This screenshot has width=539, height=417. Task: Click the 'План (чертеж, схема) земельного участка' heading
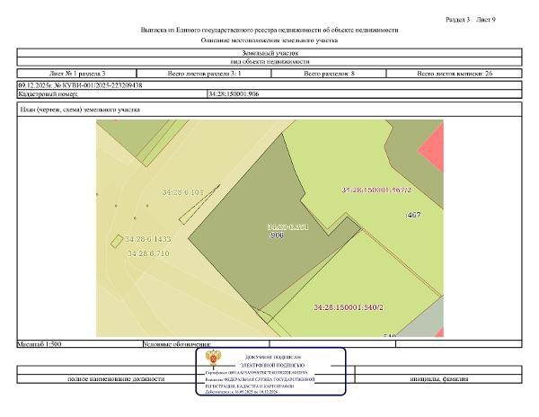pos(80,110)
